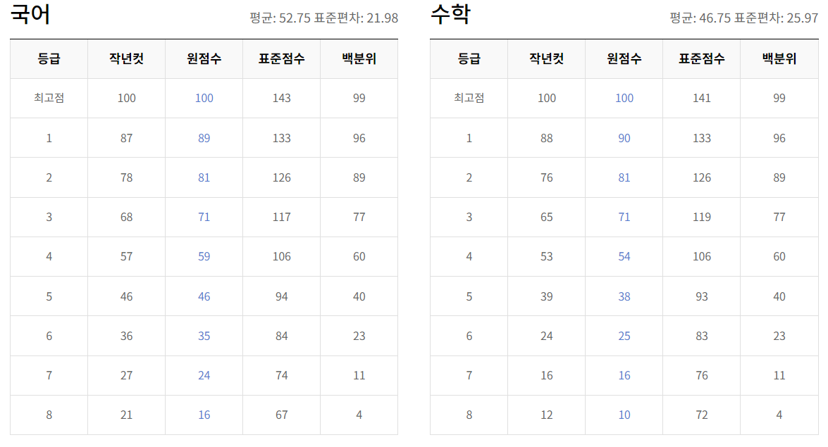
Task: Open 수학 grade 1 raw score link 90
Action: point(624,138)
